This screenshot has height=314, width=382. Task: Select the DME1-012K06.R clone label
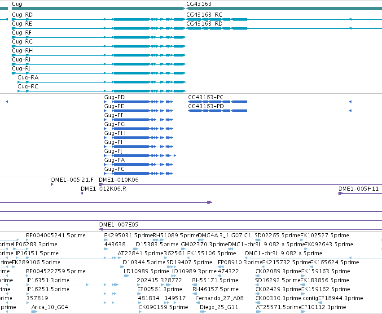coord(104,189)
